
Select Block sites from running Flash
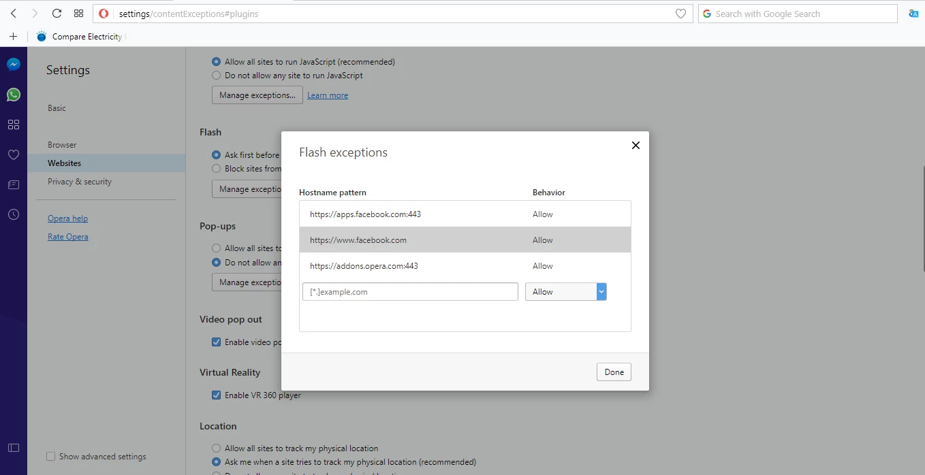pos(217,169)
